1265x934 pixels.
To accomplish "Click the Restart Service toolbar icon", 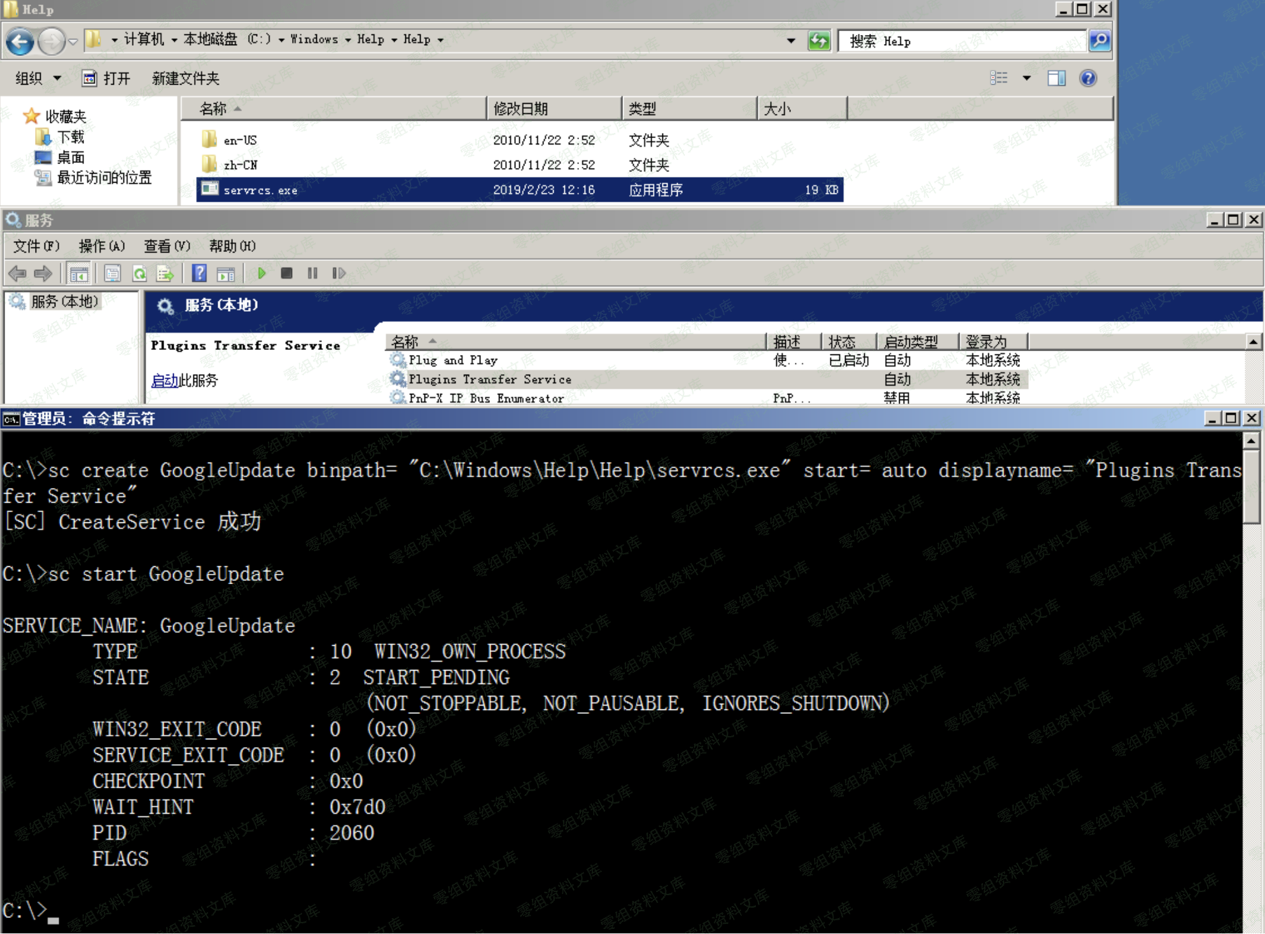I will pyautogui.click(x=339, y=274).
